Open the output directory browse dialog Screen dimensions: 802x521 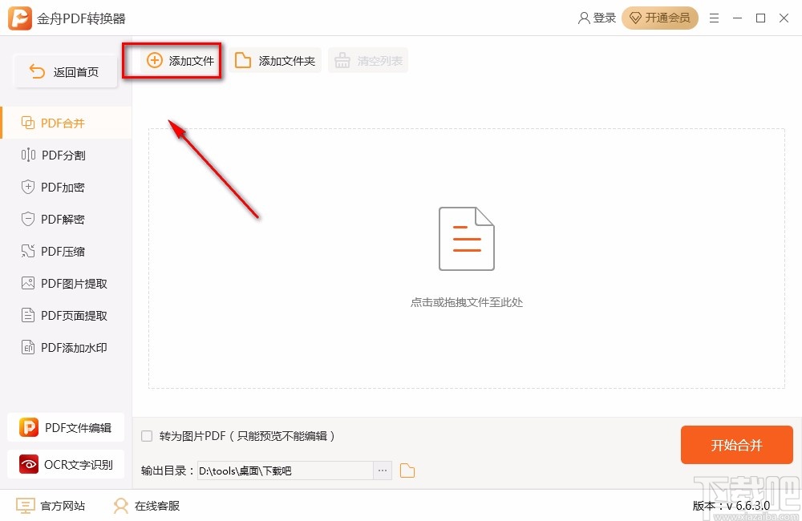tap(383, 471)
